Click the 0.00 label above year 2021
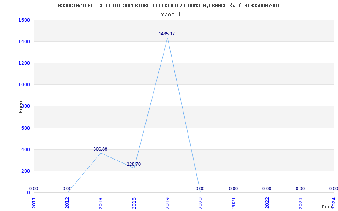The width and height of the screenshot is (338, 211). point(234,189)
